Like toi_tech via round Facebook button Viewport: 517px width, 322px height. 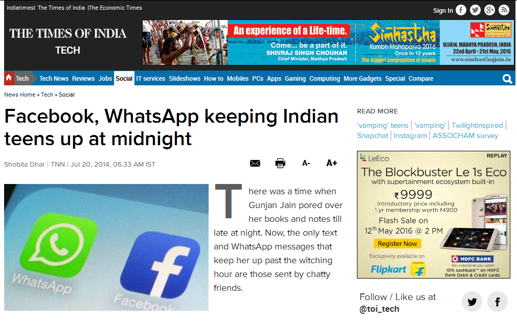click(497, 302)
